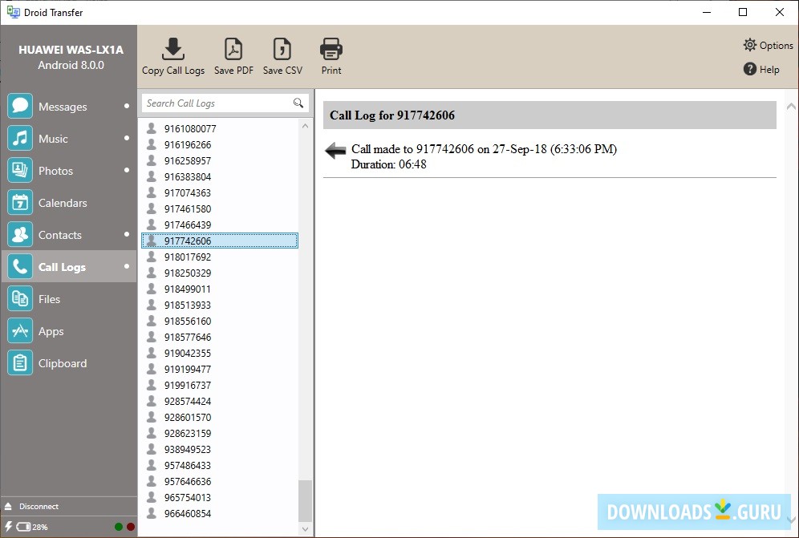Viewport: 799px width, 538px height.
Task: Switch to the Messages label
Action: tap(63, 107)
